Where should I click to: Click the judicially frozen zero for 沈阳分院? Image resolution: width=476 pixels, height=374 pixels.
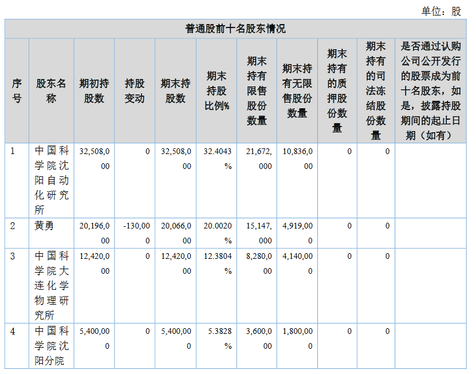387,331
